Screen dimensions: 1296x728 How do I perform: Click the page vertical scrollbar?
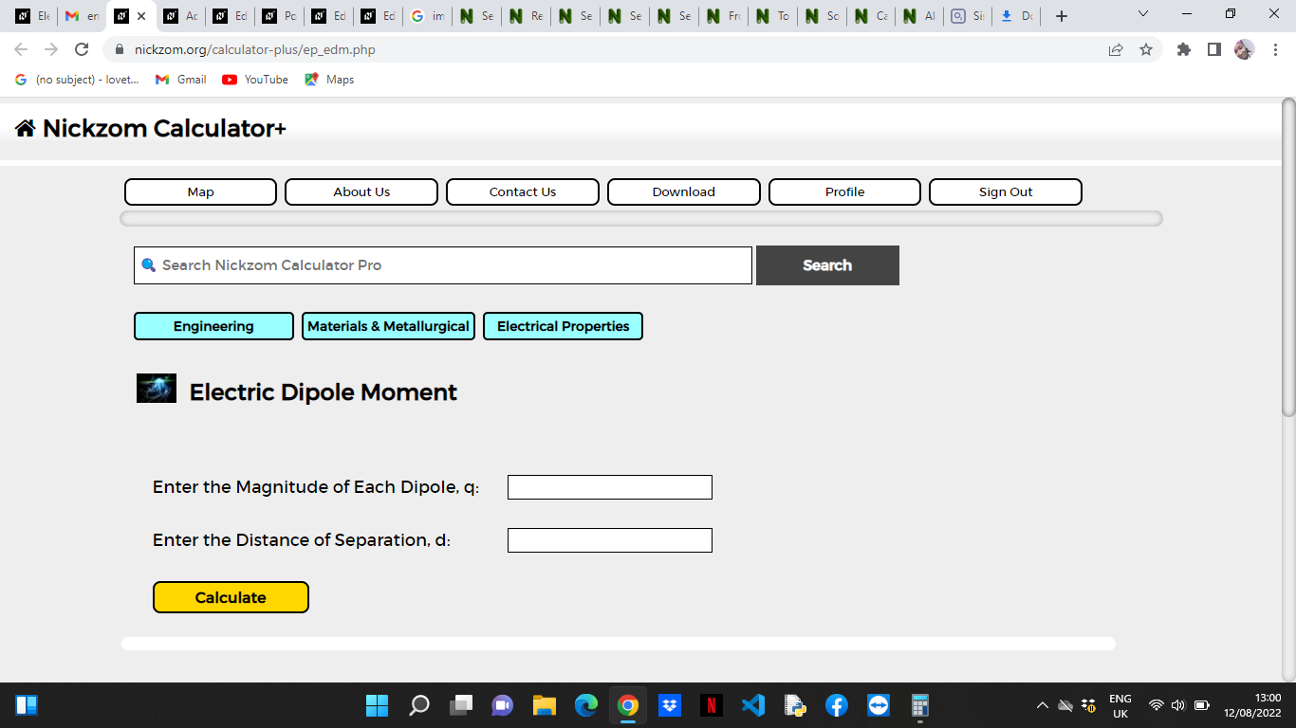pyautogui.click(x=1288, y=256)
